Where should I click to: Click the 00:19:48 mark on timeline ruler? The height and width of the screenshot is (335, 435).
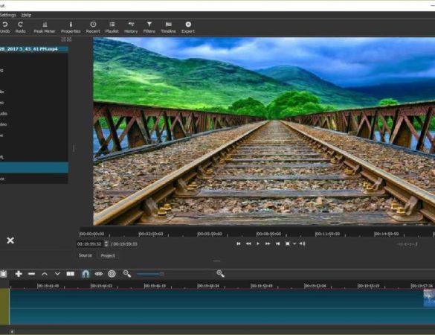[208, 286]
